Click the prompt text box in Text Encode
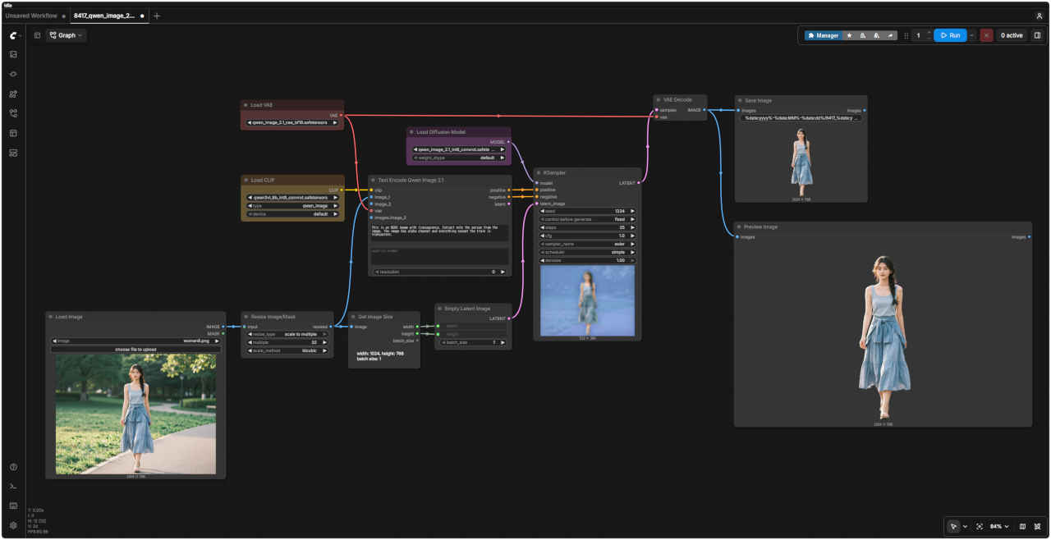 click(x=439, y=232)
